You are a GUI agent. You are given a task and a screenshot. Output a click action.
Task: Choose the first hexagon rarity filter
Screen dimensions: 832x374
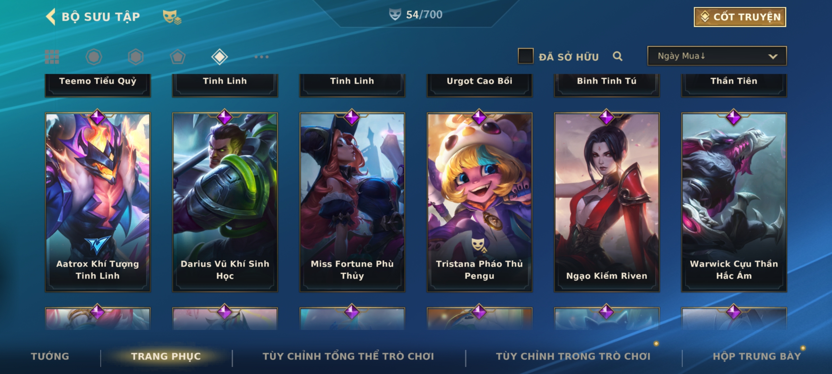94,57
